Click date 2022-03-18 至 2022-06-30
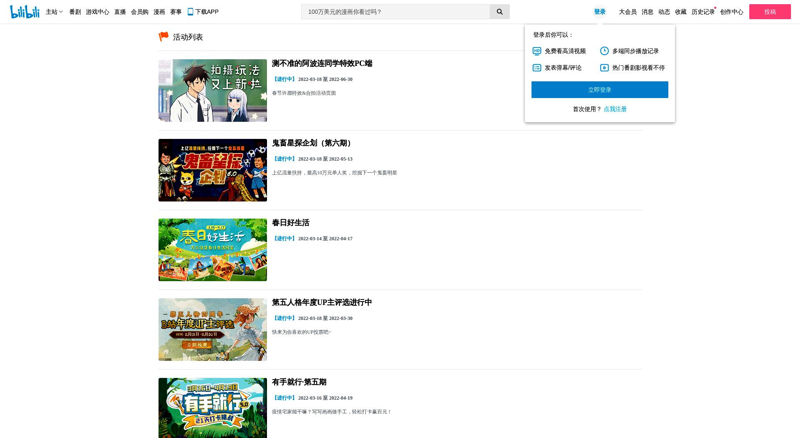Screen dimensions: 801x438 (325, 79)
